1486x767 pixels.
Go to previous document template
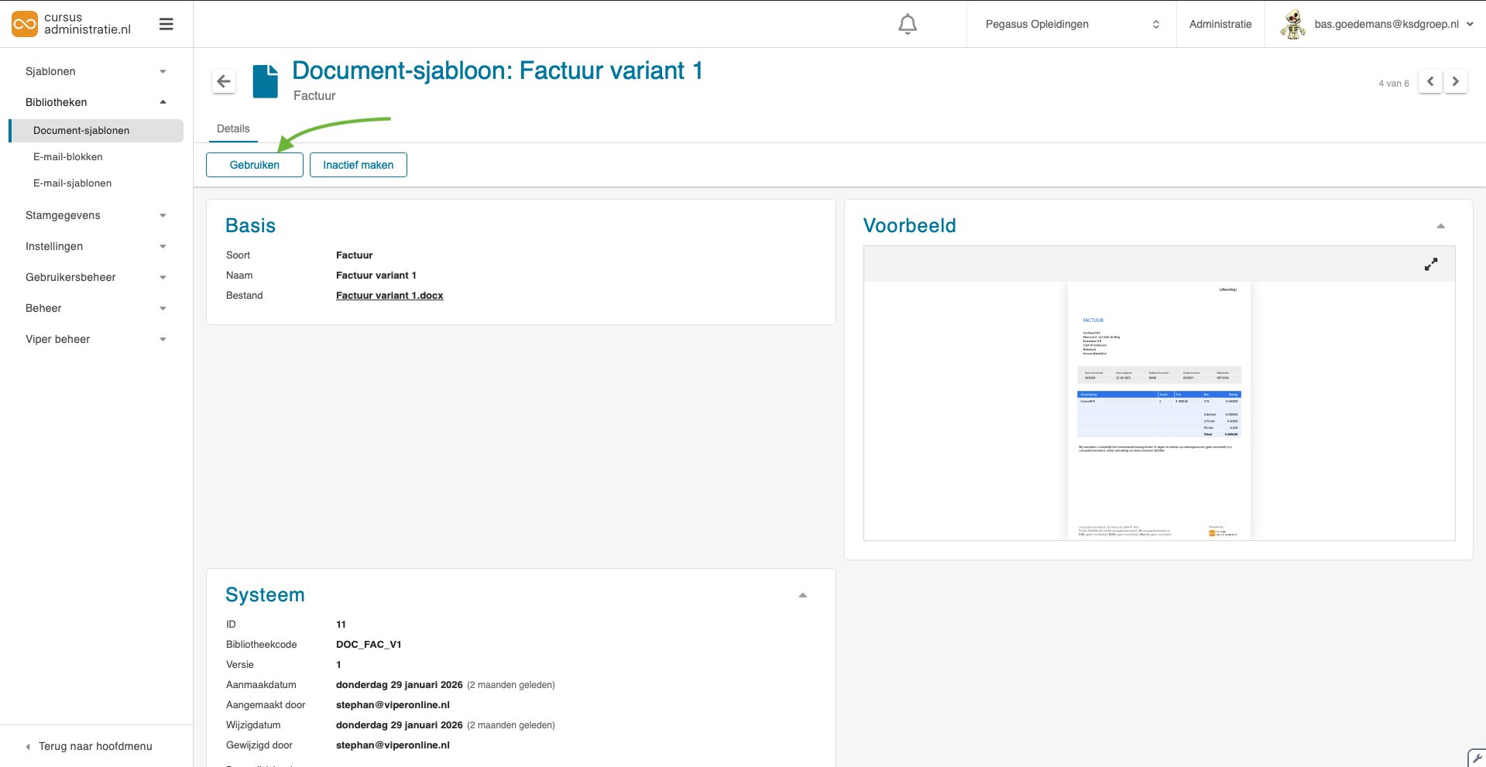point(1429,82)
